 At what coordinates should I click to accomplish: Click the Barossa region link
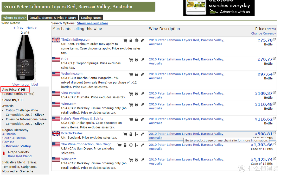8,142
